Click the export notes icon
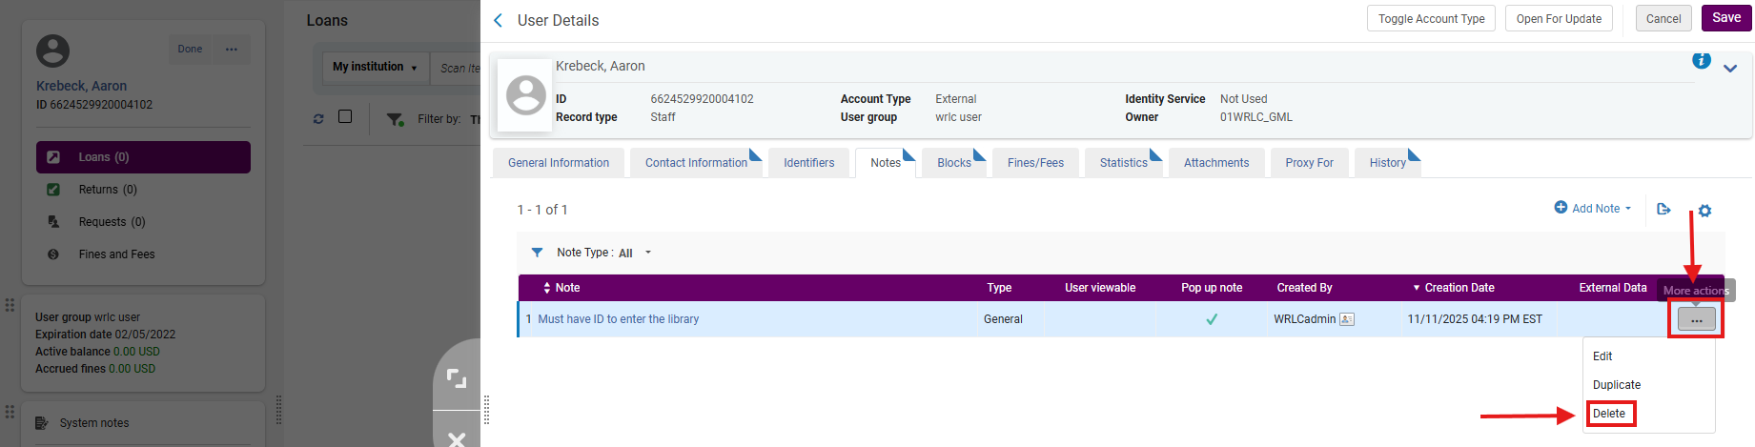Screen dimensions: 1755x447 tap(1663, 210)
